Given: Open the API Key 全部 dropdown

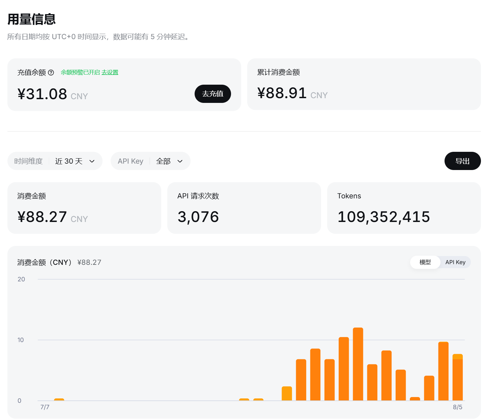Looking at the screenshot, I should pos(150,161).
